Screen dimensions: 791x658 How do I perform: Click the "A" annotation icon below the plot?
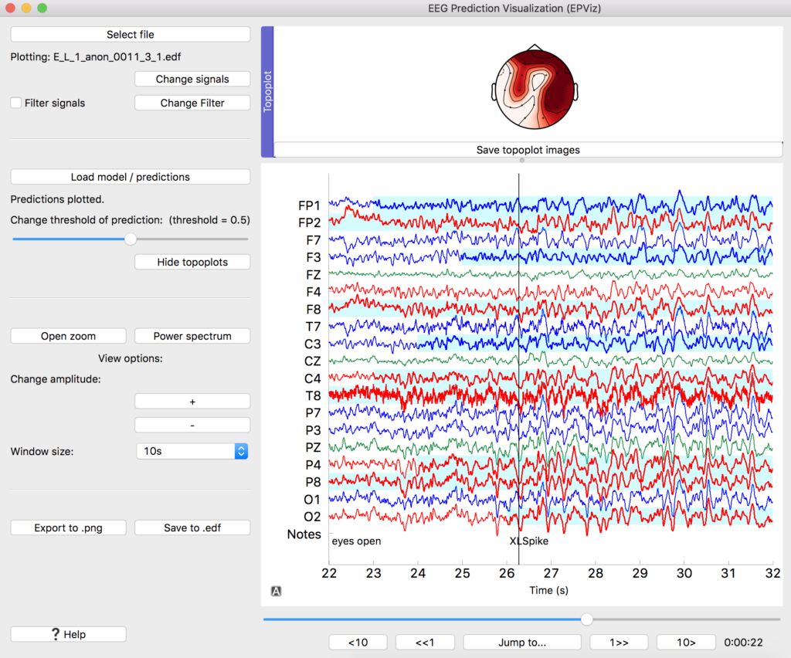click(x=276, y=590)
